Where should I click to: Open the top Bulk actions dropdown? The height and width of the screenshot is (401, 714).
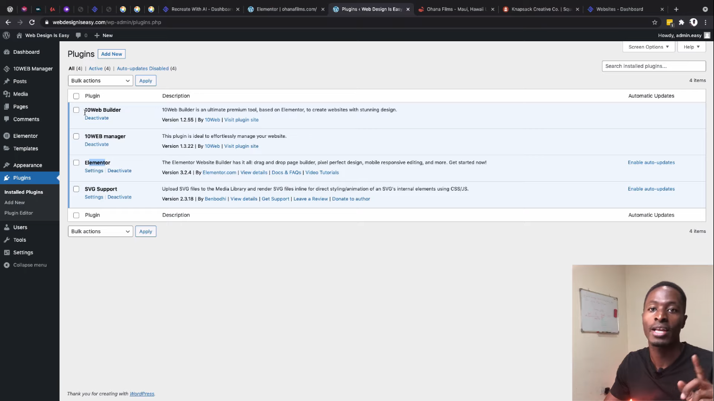pos(100,80)
